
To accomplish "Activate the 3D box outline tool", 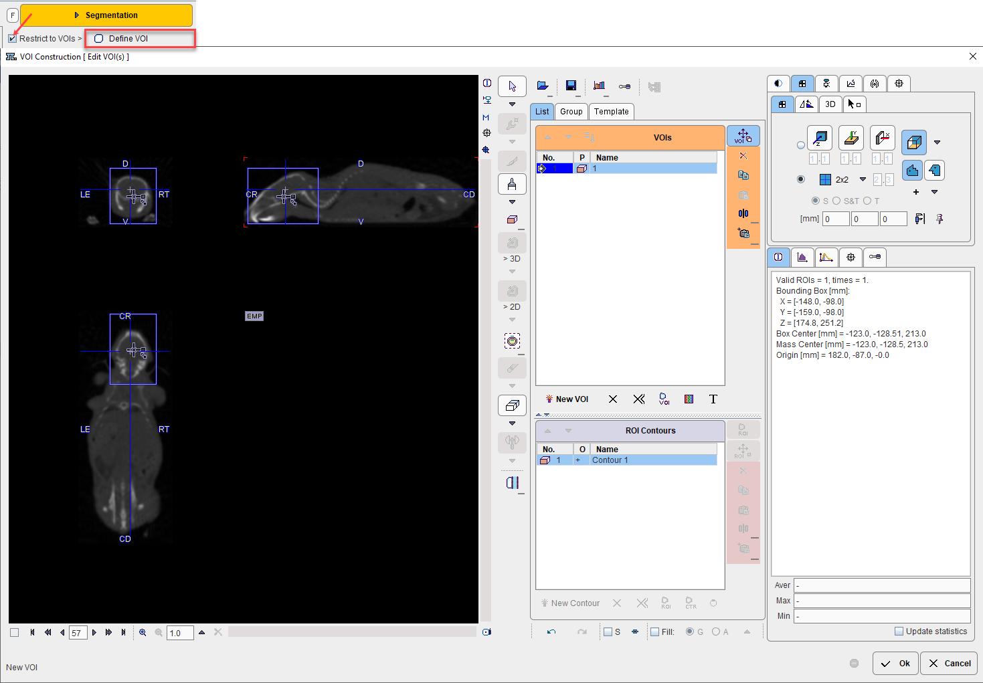I will [x=512, y=405].
